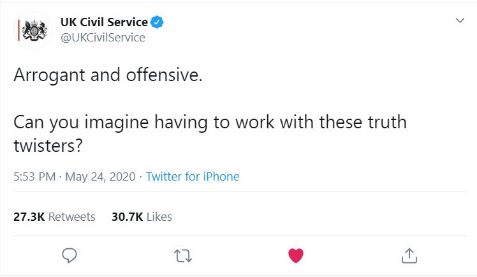
Task: Click the @UKCivilService handle
Action: [103, 38]
